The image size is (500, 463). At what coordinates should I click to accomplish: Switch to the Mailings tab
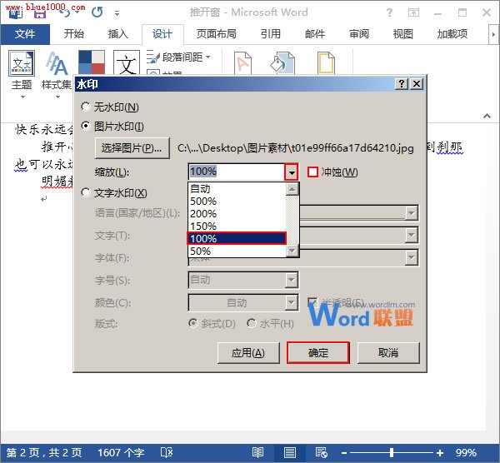point(315,34)
